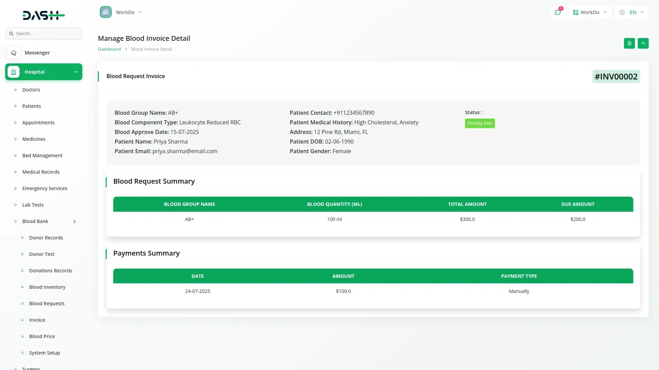659x370 pixels.
Task: Click the Partialy Paid status badge
Action: point(479,123)
